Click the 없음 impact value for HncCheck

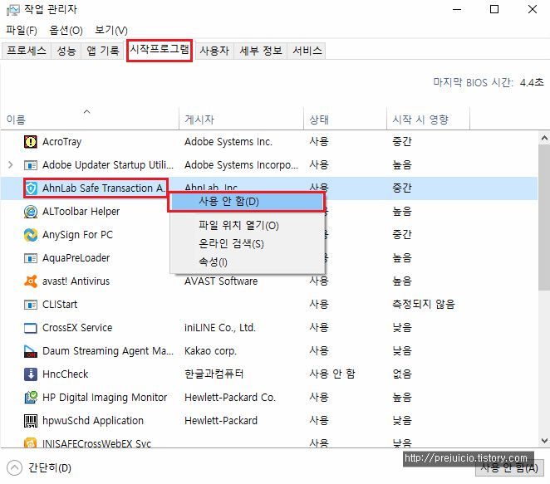tap(402, 374)
